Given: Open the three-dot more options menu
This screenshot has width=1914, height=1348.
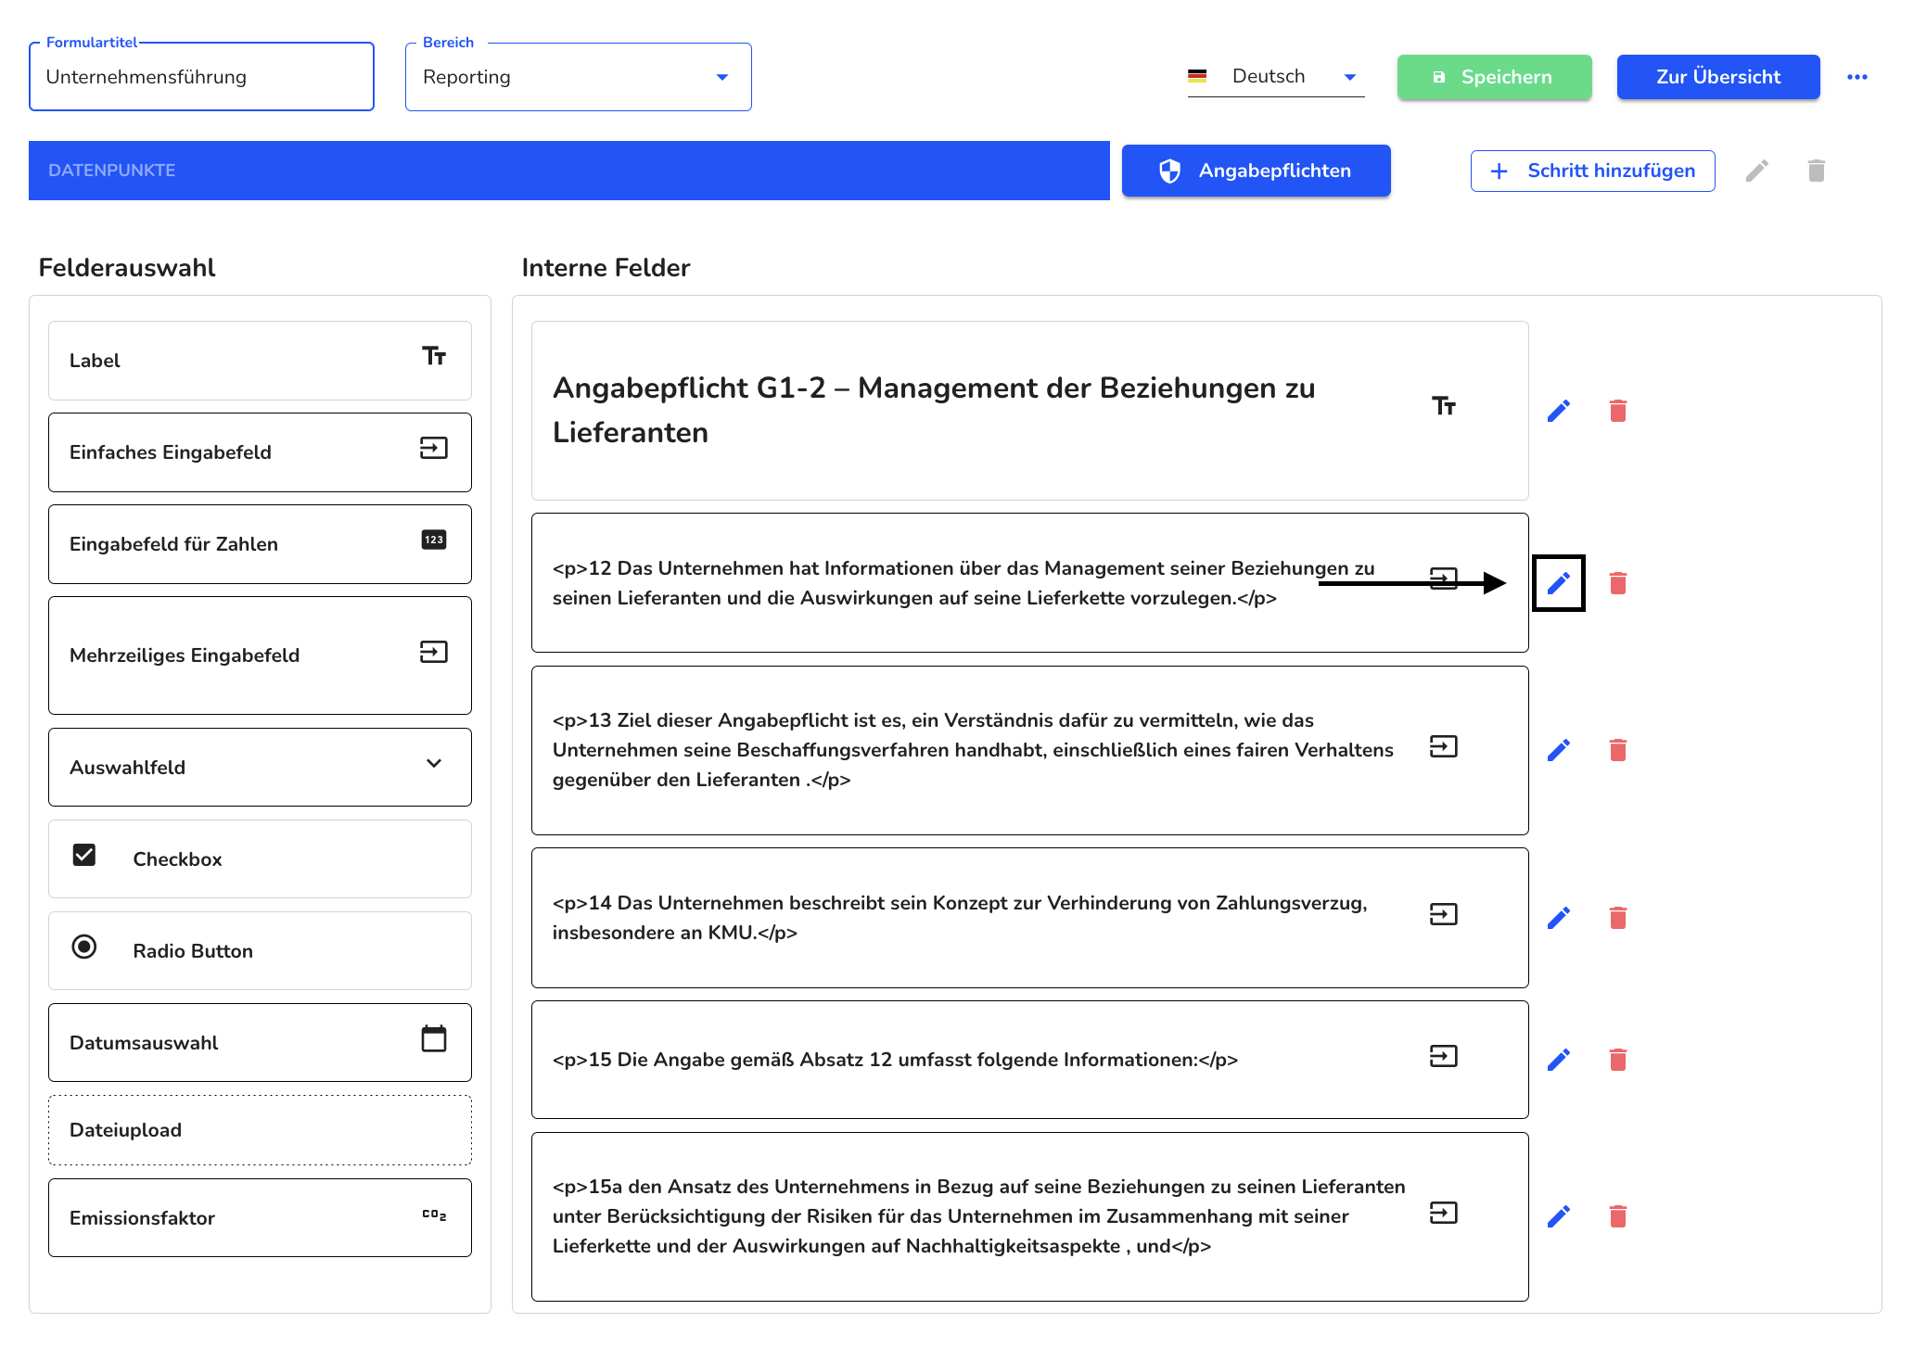Looking at the screenshot, I should [x=1857, y=77].
